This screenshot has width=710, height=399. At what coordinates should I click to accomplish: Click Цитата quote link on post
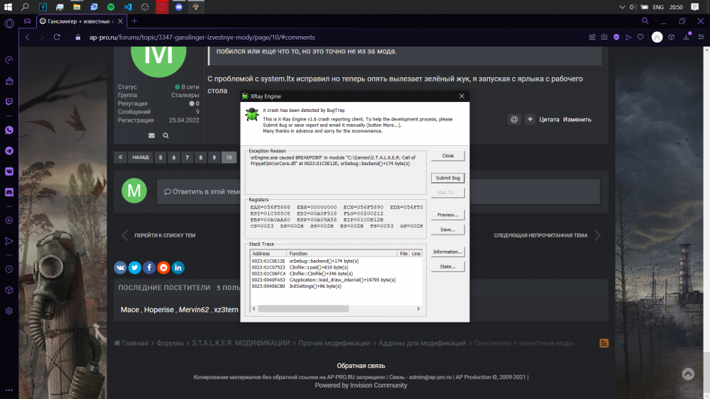tap(550, 119)
